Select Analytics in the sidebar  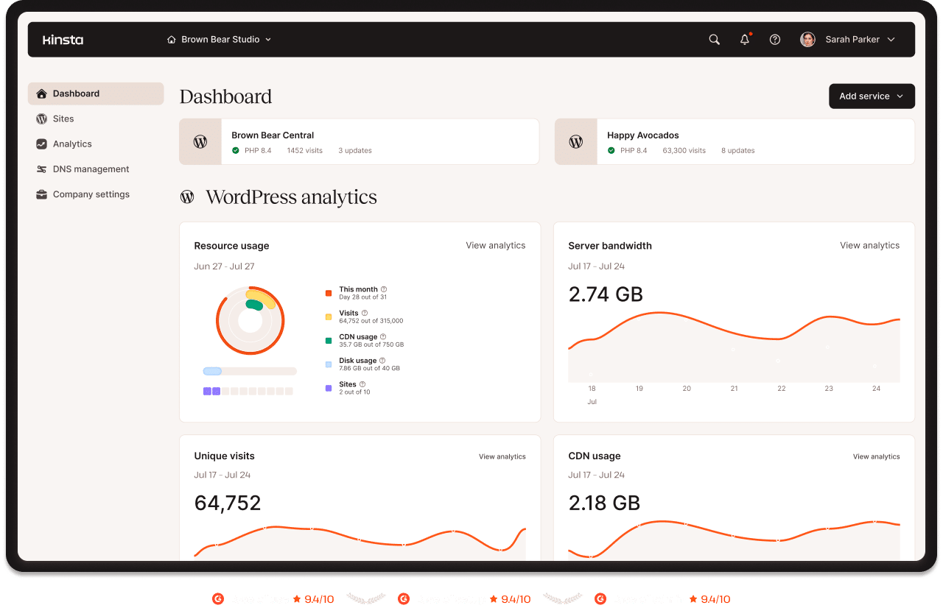(x=72, y=144)
